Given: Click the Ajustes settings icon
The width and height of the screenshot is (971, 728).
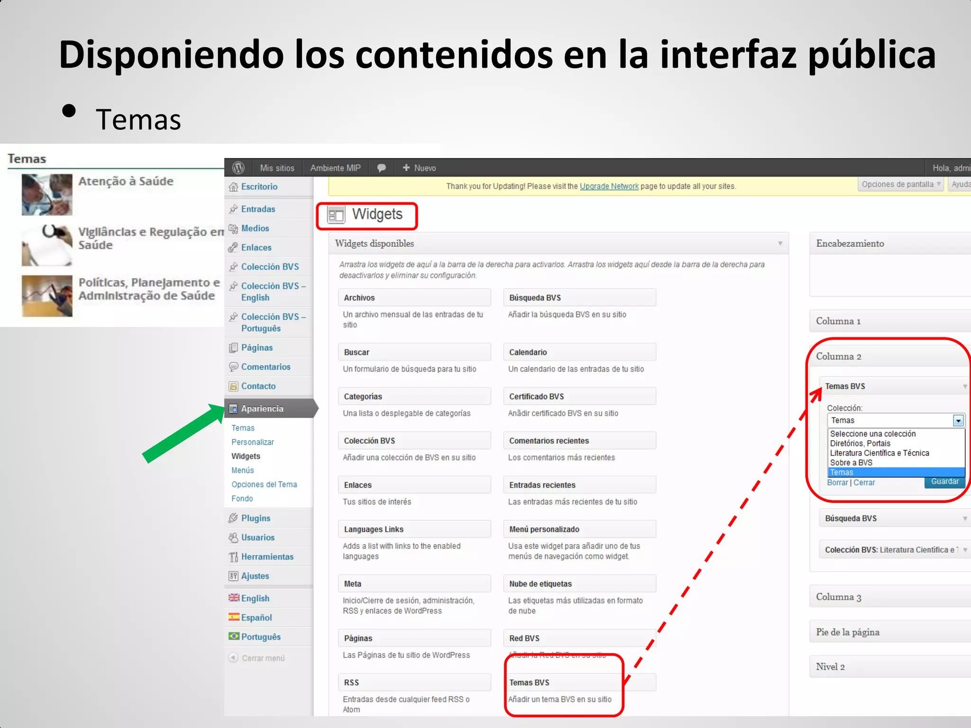Looking at the screenshot, I should (233, 576).
